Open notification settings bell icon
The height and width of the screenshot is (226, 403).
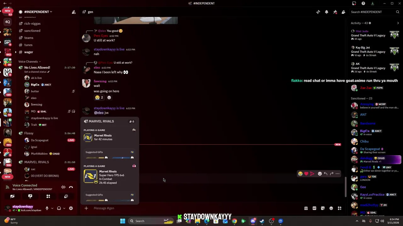[x=326, y=12]
